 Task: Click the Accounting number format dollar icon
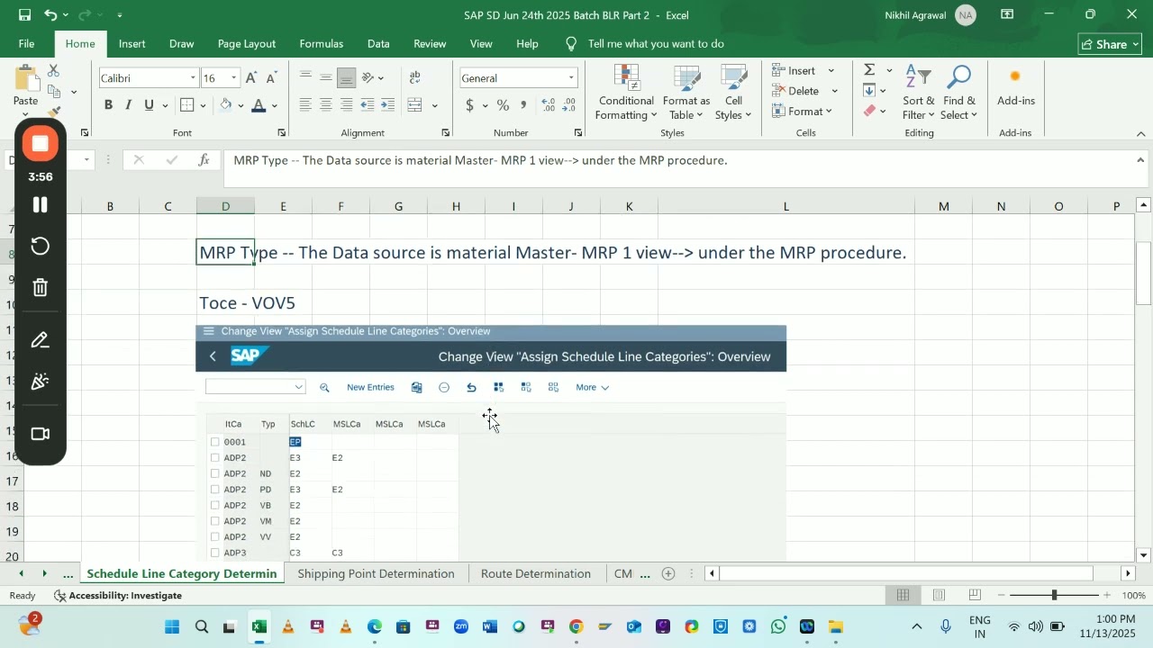coord(469,105)
